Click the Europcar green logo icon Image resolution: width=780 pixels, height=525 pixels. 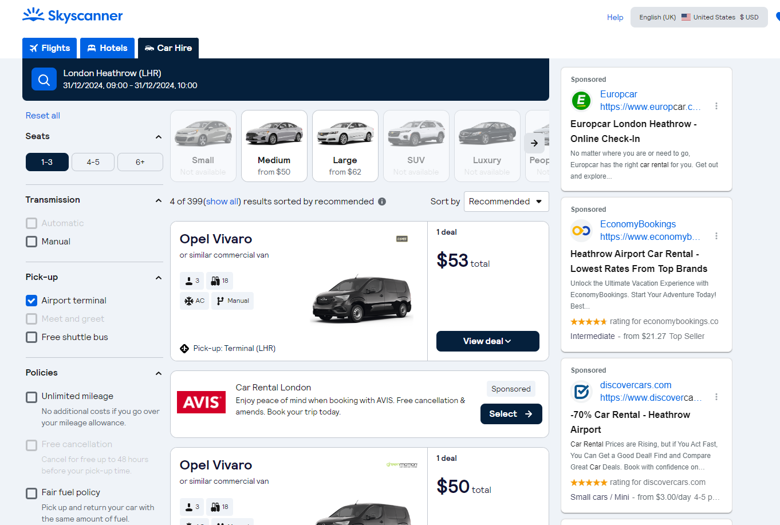(581, 101)
